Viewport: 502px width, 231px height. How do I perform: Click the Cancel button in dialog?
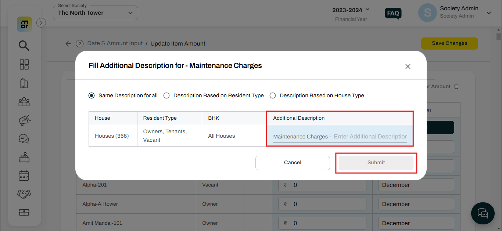[x=293, y=163]
